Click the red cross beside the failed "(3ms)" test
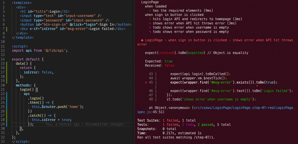Viewport: 298px width, 144px height. 150,23
